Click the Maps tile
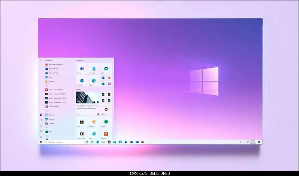Screen dimensions: 299x176 pyautogui.click(x=106, y=110)
